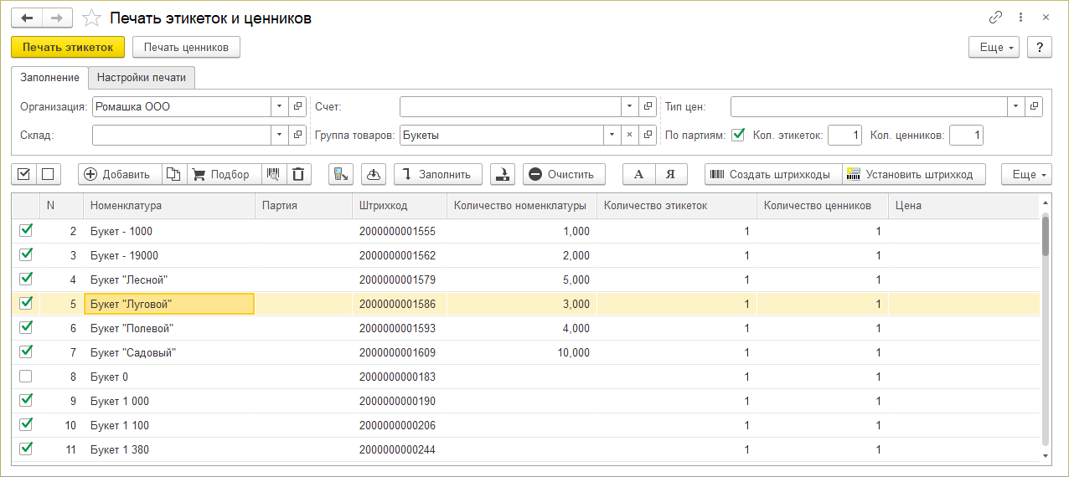This screenshot has width=1069, height=477.
Task: Uncheck the Букет "Лесной" row checkbox
Action: pyautogui.click(x=26, y=280)
